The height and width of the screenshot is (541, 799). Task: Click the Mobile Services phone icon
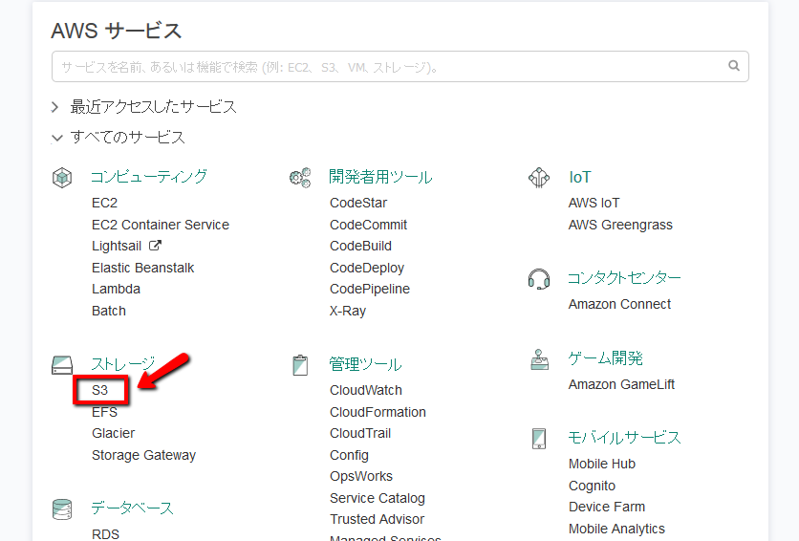coord(539,438)
